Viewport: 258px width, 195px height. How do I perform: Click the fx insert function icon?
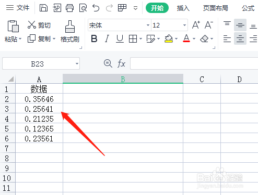[121, 63]
